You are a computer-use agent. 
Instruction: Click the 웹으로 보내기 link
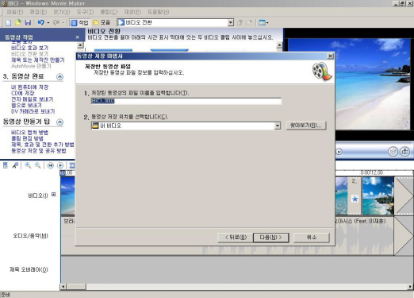tap(26, 106)
